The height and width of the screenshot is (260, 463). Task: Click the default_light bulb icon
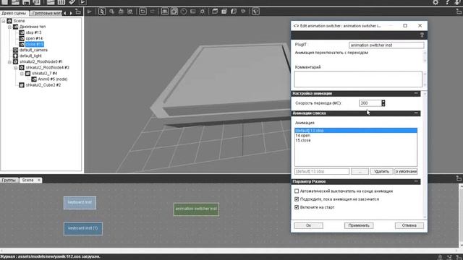(16, 56)
